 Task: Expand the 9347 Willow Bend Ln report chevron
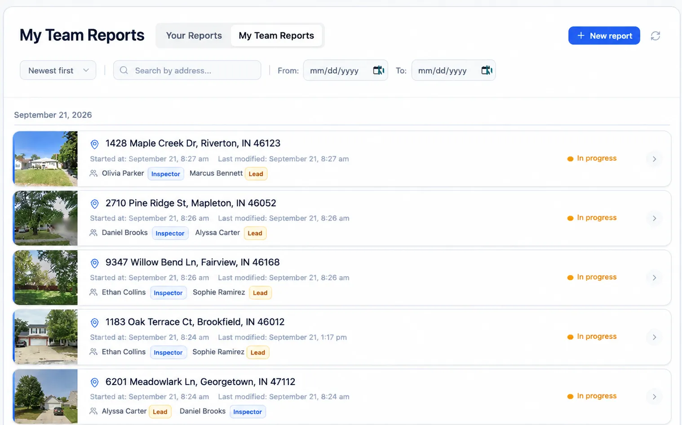[x=654, y=278]
